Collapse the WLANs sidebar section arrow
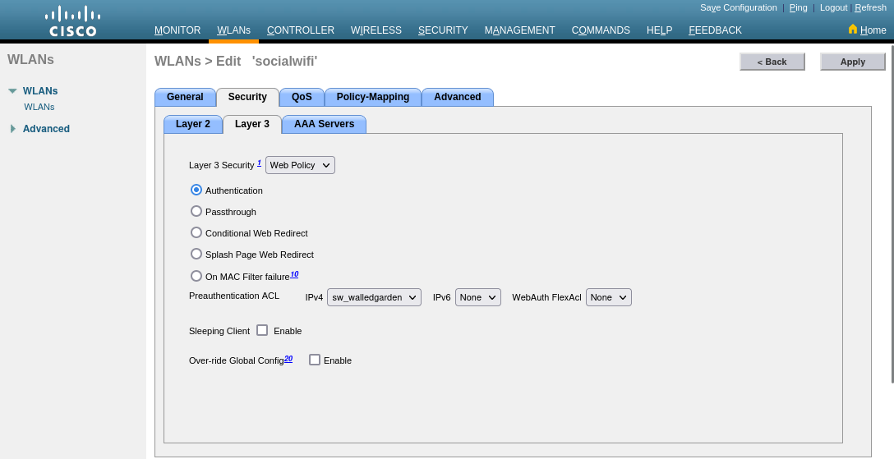Viewport: 894px width, 459px height. [x=12, y=91]
